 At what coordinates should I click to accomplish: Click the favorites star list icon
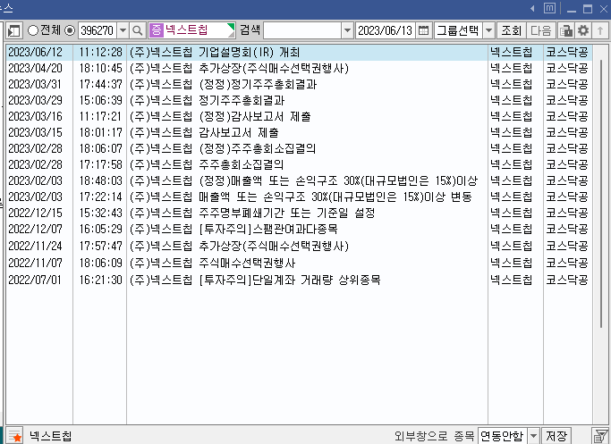coord(15,435)
